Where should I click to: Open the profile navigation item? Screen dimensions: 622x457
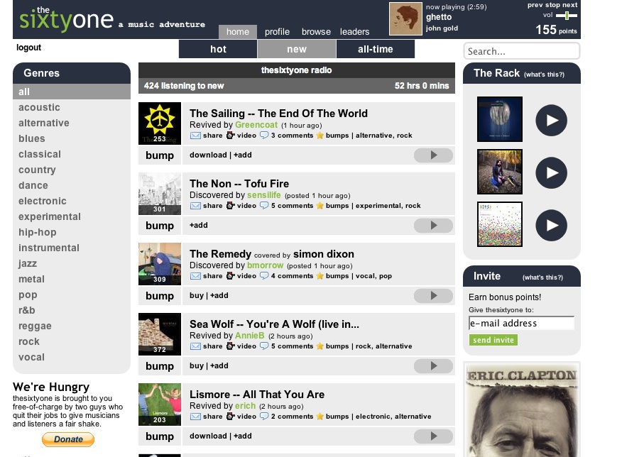(x=277, y=32)
